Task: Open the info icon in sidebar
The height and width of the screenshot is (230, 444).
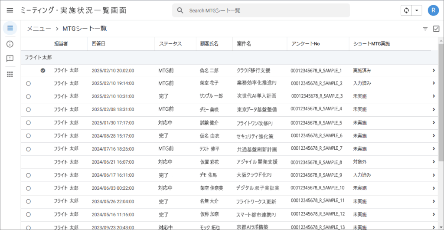Action: 10,44
